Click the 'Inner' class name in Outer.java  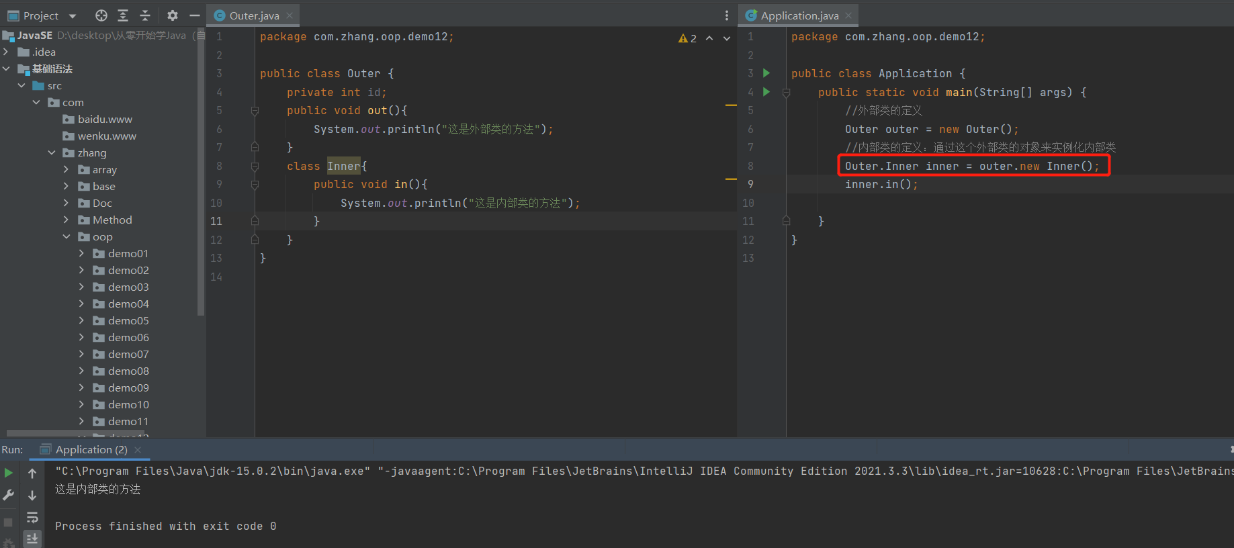click(344, 166)
